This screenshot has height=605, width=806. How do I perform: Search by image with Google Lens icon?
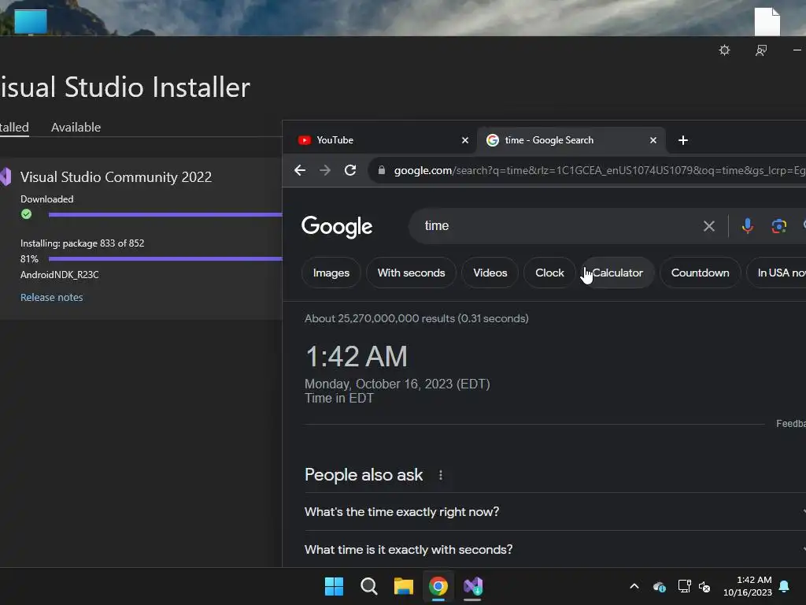point(778,226)
